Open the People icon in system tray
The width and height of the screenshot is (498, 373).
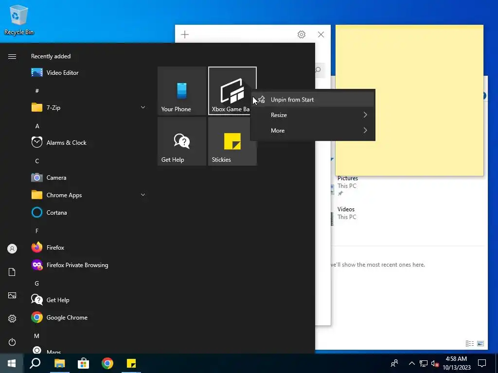point(394,363)
